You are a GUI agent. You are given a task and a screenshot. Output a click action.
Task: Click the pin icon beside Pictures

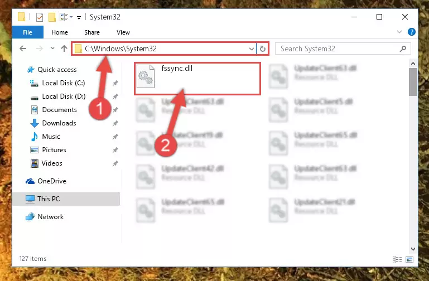point(115,150)
